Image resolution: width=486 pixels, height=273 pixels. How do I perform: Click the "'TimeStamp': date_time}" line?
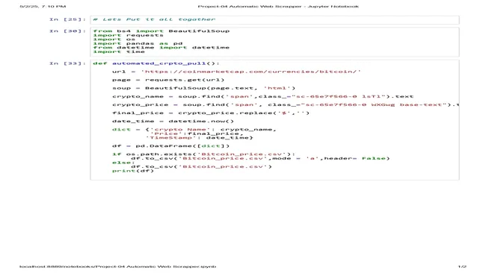point(199,137)
